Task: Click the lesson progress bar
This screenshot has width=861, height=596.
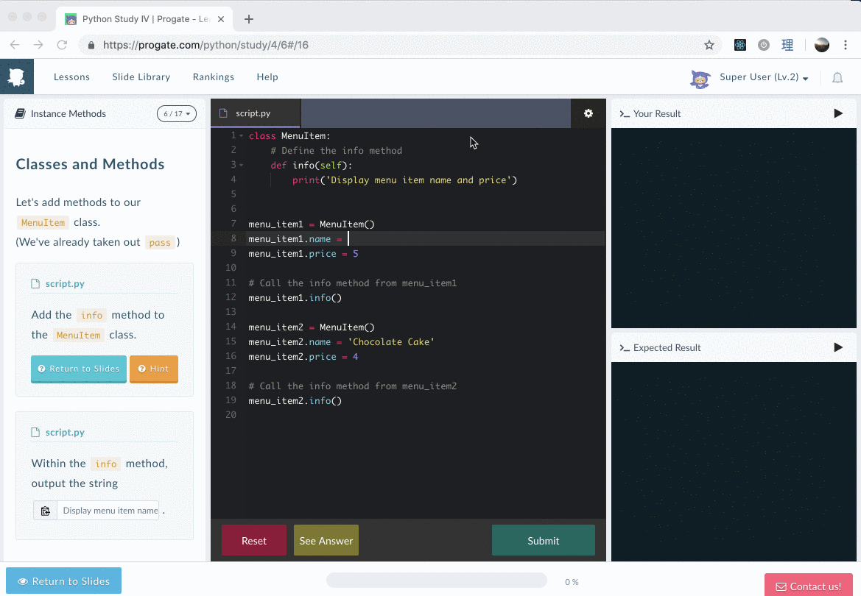Action: click(x=437, y=581)
